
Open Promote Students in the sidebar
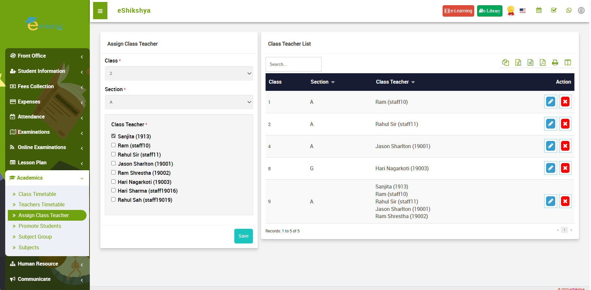tap(40, 226)
